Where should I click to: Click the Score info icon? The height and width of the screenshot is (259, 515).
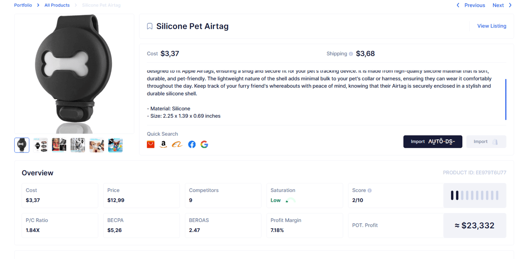tap(370, 190)
